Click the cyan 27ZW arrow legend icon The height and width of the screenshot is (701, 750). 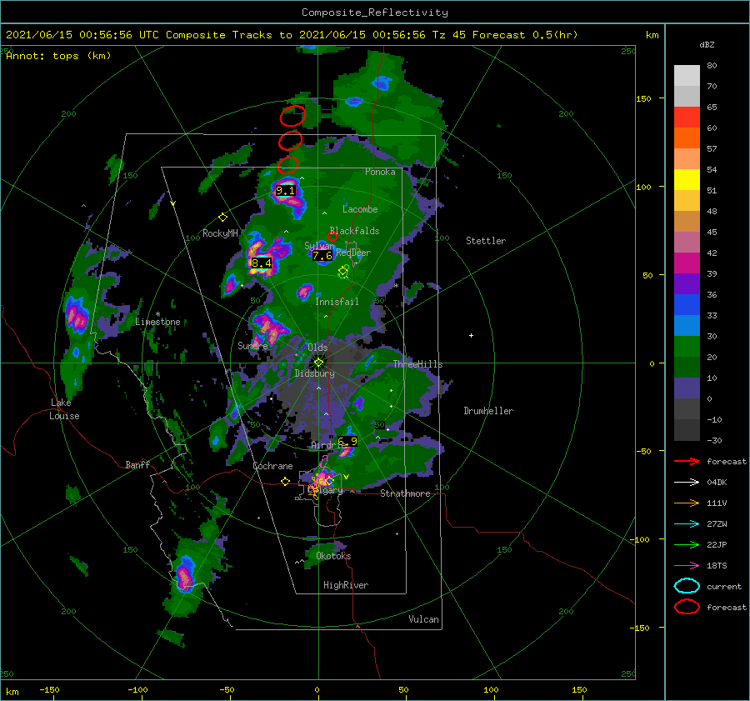pos(687,524)
